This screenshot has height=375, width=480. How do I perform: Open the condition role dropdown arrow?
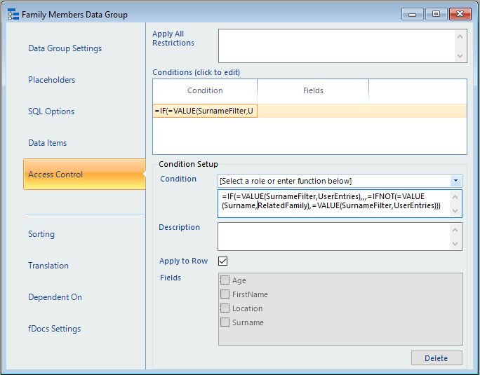click(x=455, y=181)
